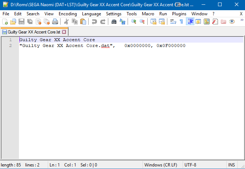Screen dimensions: 245x169
Task: Open the Plugins menu
Action: [179, 14]
